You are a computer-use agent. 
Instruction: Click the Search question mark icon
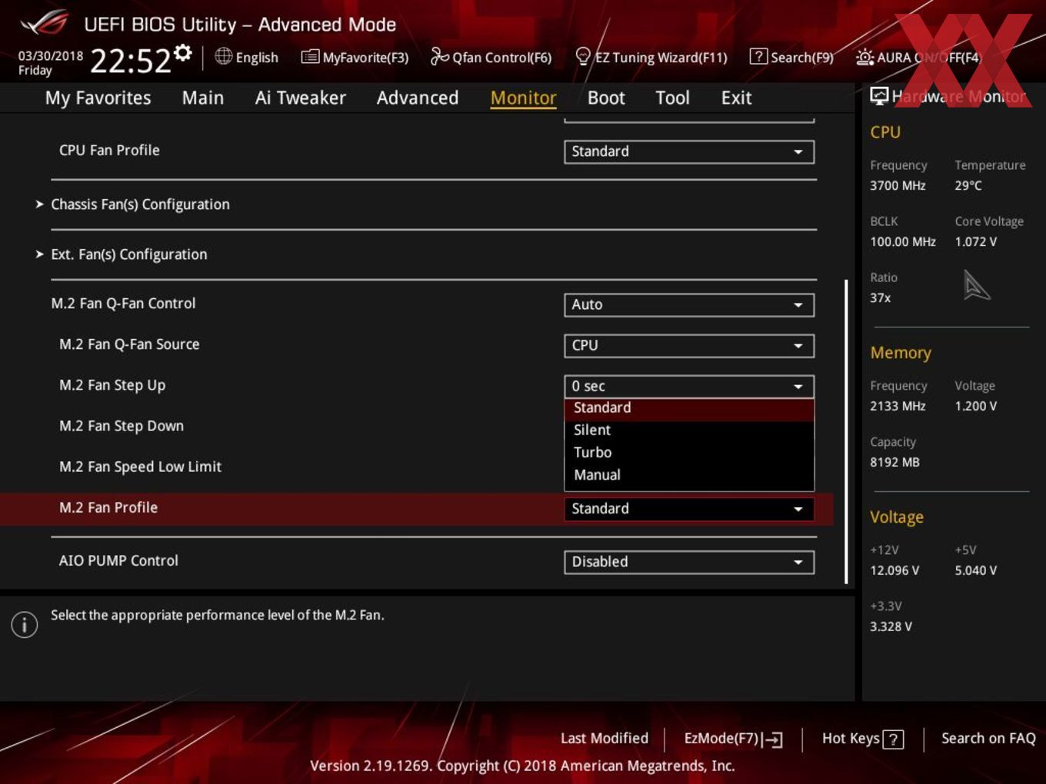(x=758, y=56)
